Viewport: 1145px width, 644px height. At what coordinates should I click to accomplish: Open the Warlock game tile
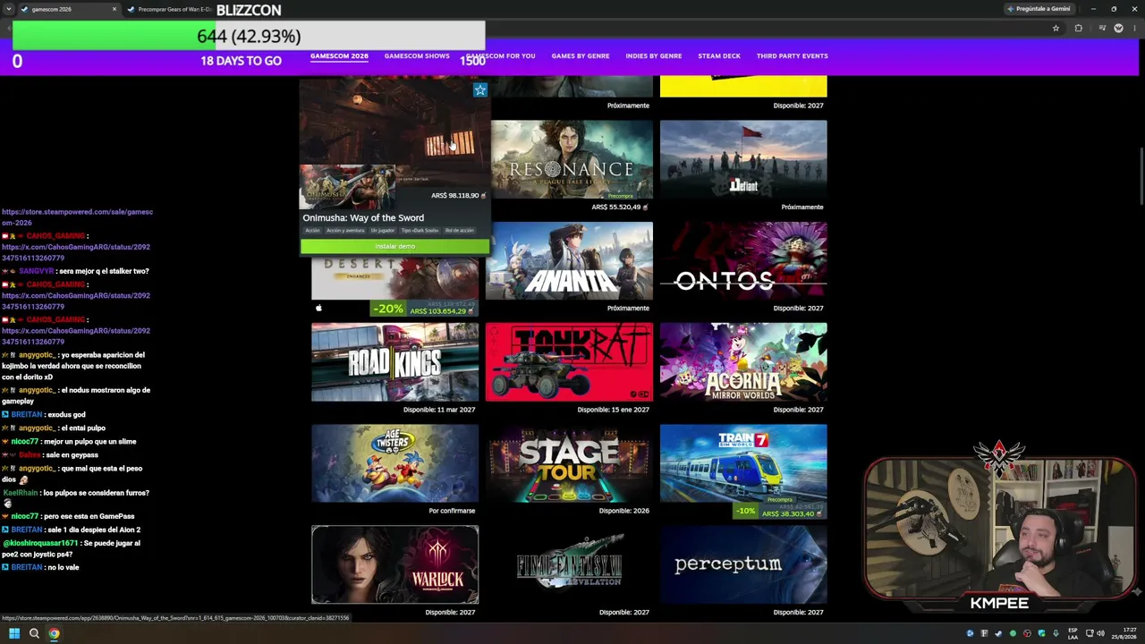(394, 564)
